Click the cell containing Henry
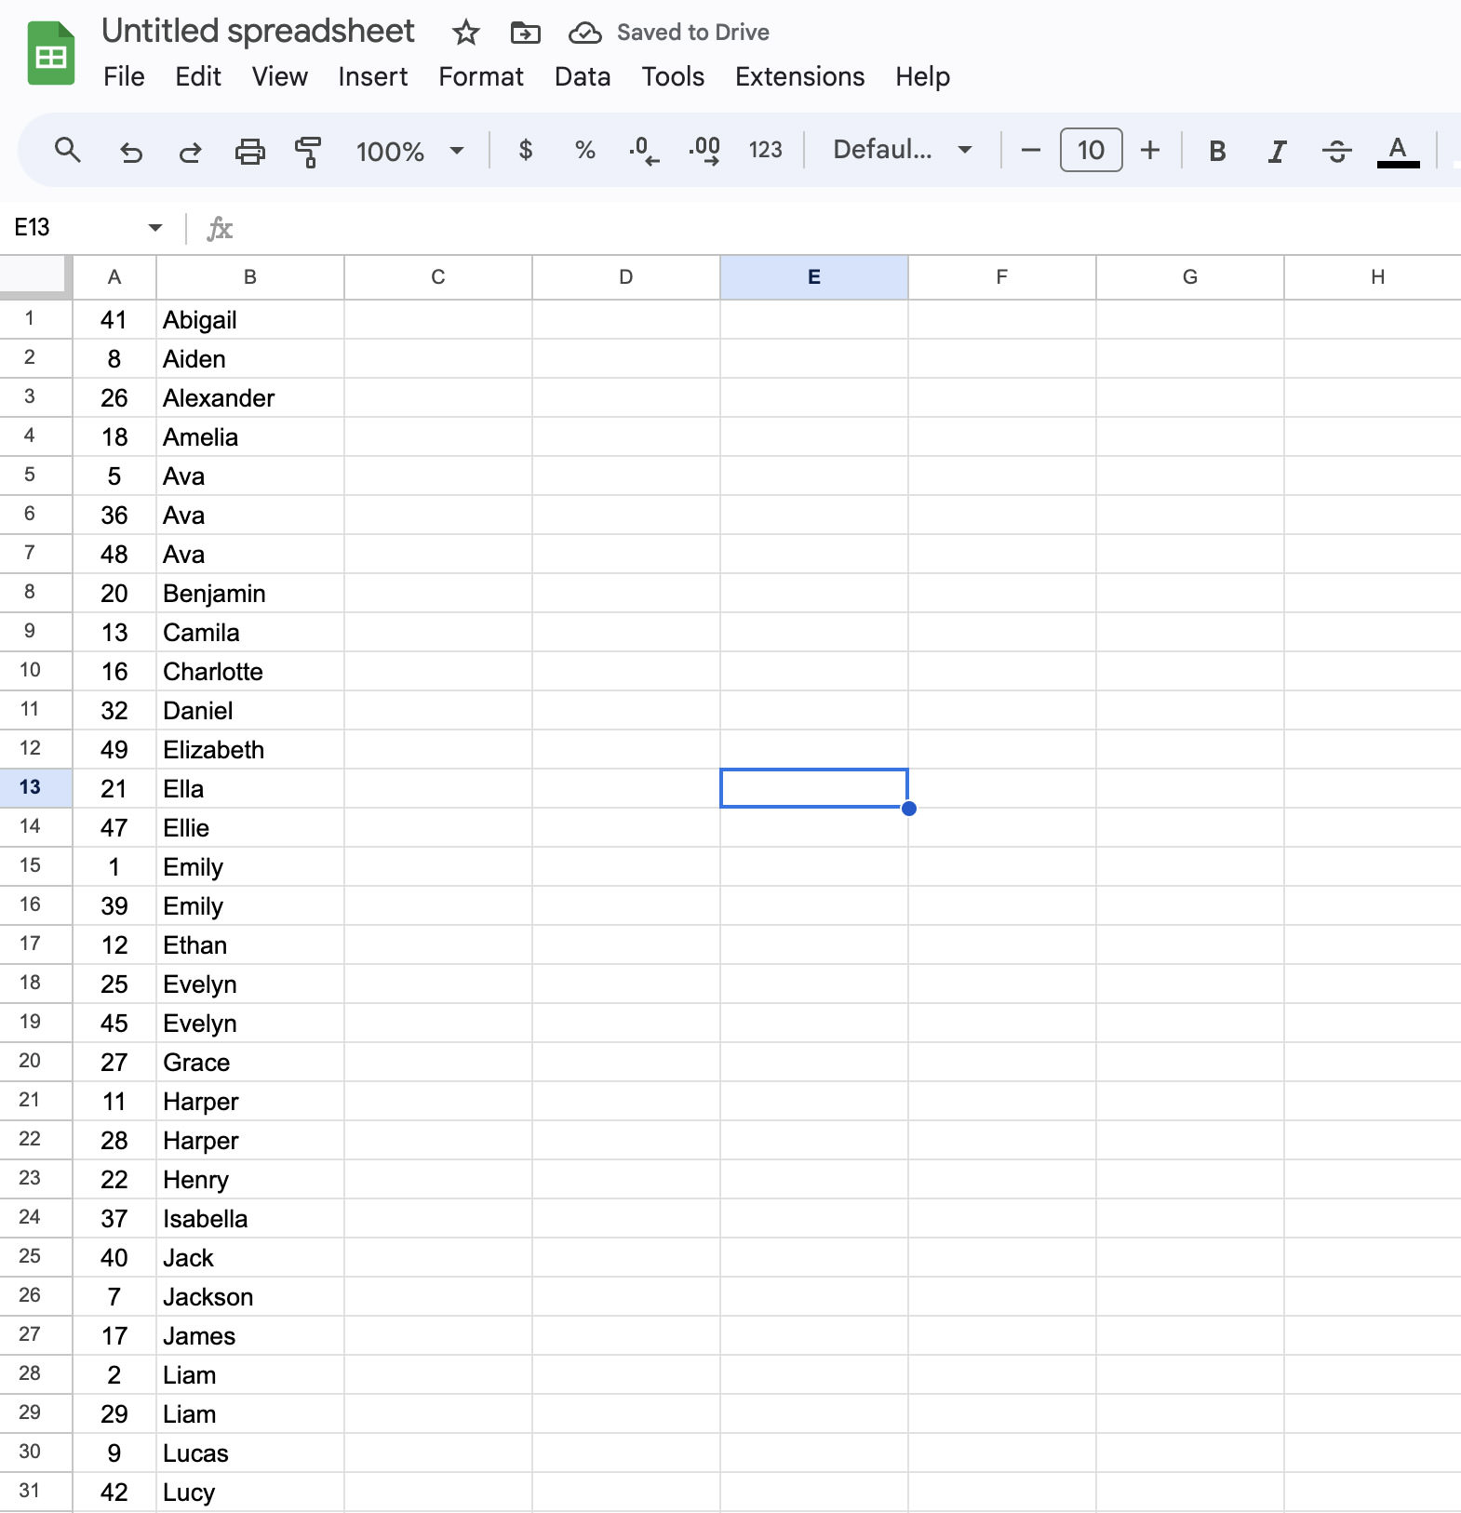This screenshot has height=1513, width=1461. [250, 1180]
